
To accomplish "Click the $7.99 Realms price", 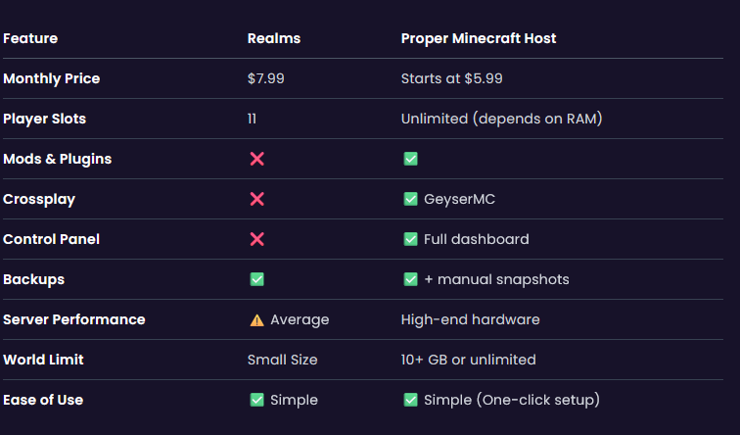I will click(x=265, y=78).
